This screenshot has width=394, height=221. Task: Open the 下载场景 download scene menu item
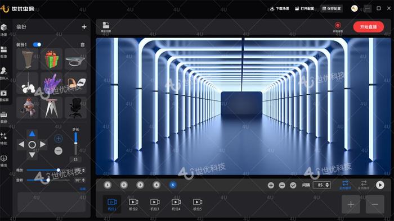(x=279, y=8)
